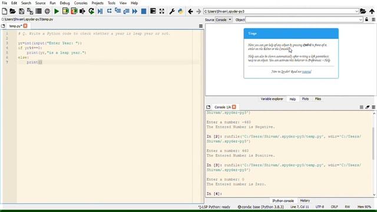Click the Save all files icon
The image size is (377, 212).
coord(30,11)
